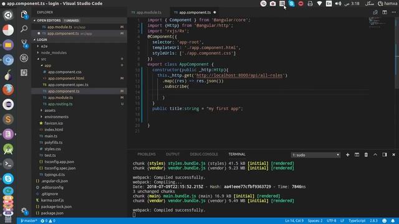Collapse the LOGIN project section

click(x=42, y=40)
